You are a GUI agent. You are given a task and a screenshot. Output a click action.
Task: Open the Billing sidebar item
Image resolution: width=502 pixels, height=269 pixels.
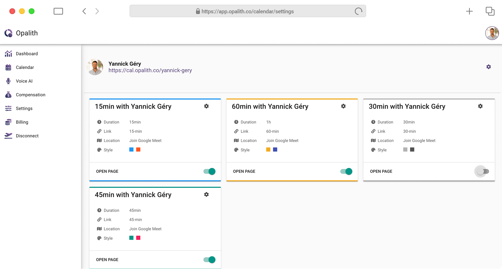point(22,122)
